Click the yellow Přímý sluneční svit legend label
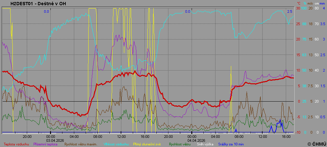The image size is (327, 147). (147, 144)
